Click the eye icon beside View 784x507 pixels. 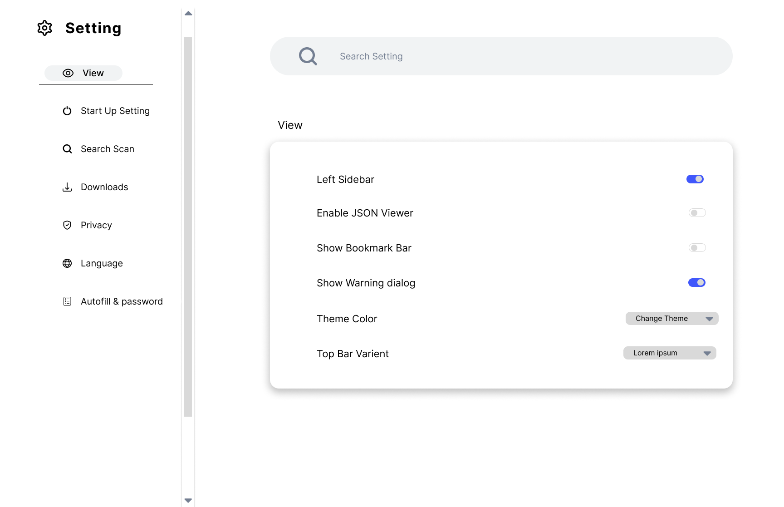point(67,73)
